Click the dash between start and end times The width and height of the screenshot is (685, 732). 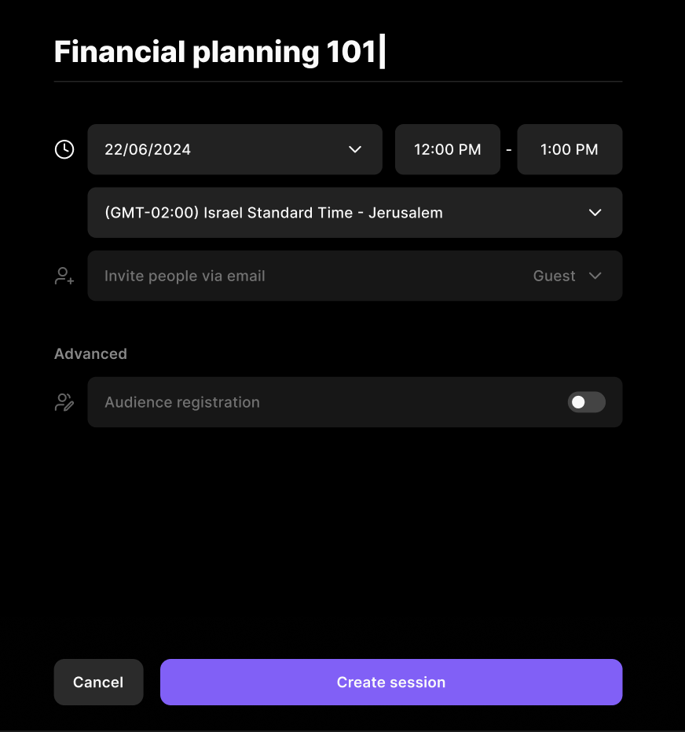(x=509, y=149)
